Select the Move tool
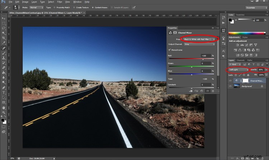Viewport: 269px width, 160px height. 4,18
